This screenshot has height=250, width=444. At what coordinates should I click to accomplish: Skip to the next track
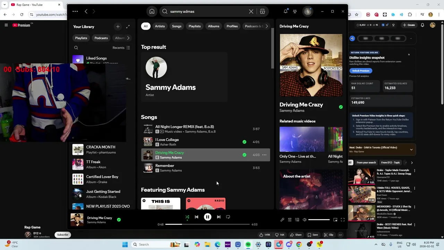coord(219,217)
